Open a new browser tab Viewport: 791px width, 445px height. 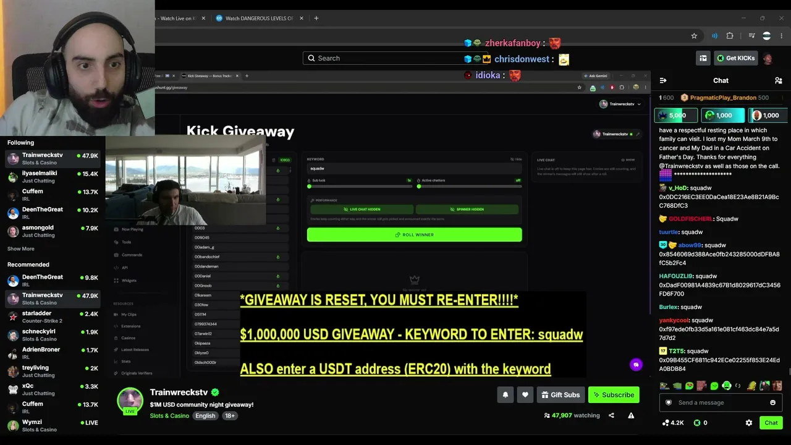click(x=316, y=19)
